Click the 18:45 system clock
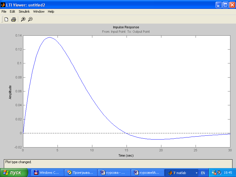236x177 pixels. (228, 173)
